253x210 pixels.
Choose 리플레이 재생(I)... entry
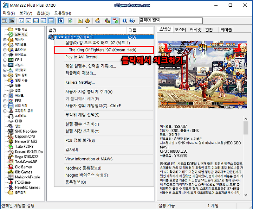[104, 73]
